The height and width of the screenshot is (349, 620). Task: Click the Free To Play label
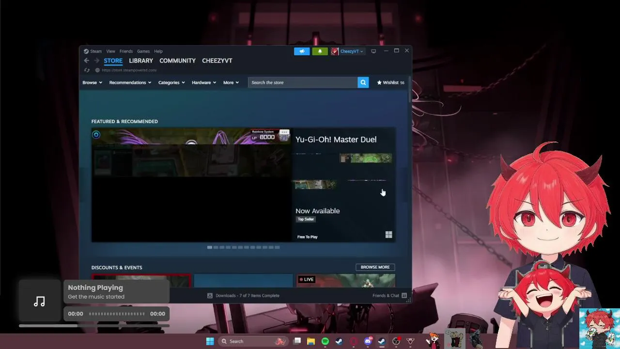click(x=307, y=237)
